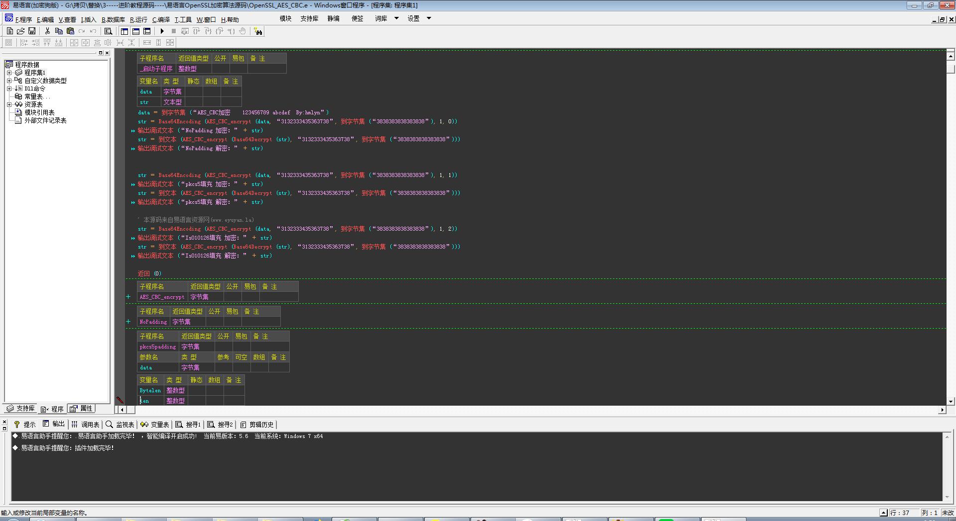Screen dimensions: 956x521
Task: Click the make same size icon
Action: tap(170, 43)
